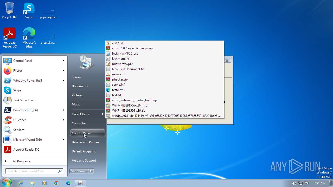Image resolution: width=333 pixels, height=187 pixels.
Task: Open recent item new2.crt
Action: pos(164,74)
